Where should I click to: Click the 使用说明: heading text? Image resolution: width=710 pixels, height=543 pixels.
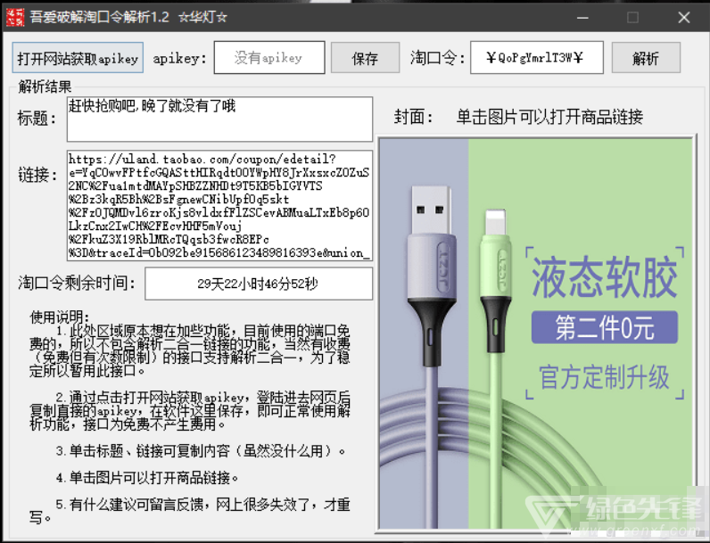[x=60, y=317]
